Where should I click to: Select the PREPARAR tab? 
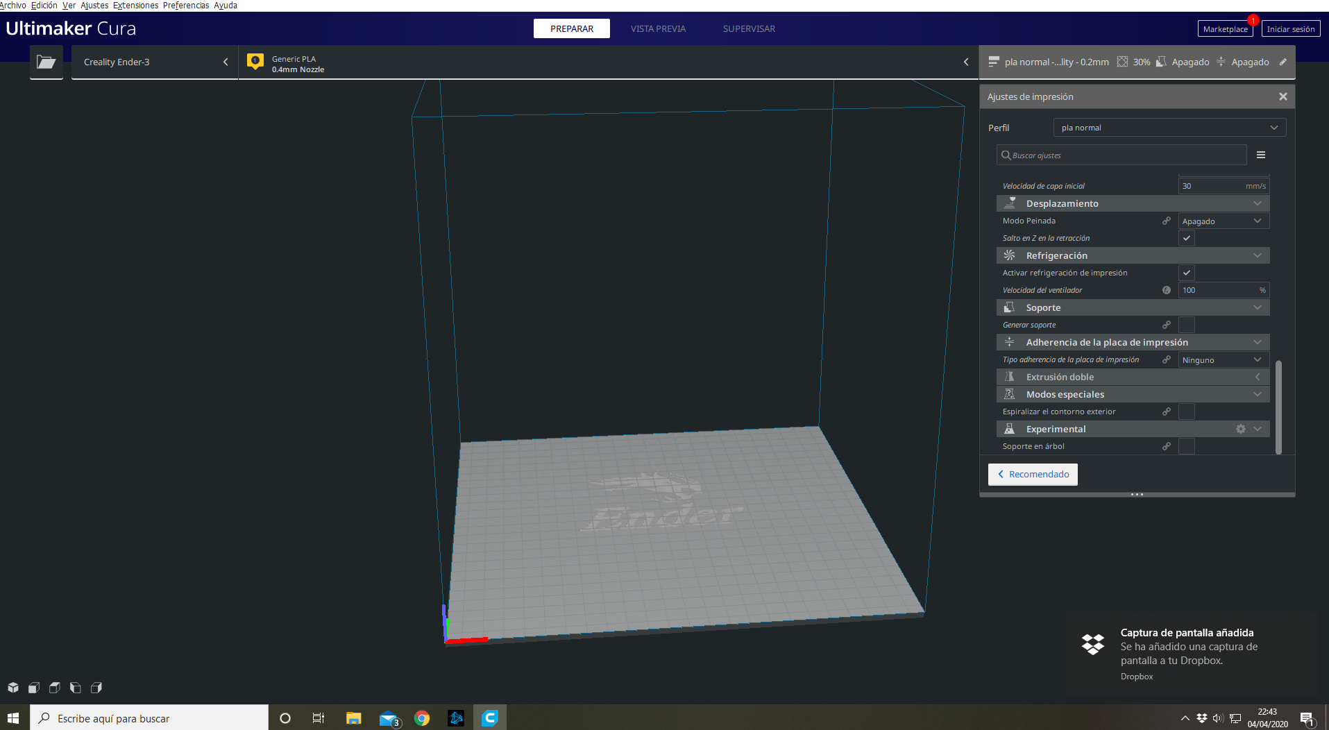point(572,28)
